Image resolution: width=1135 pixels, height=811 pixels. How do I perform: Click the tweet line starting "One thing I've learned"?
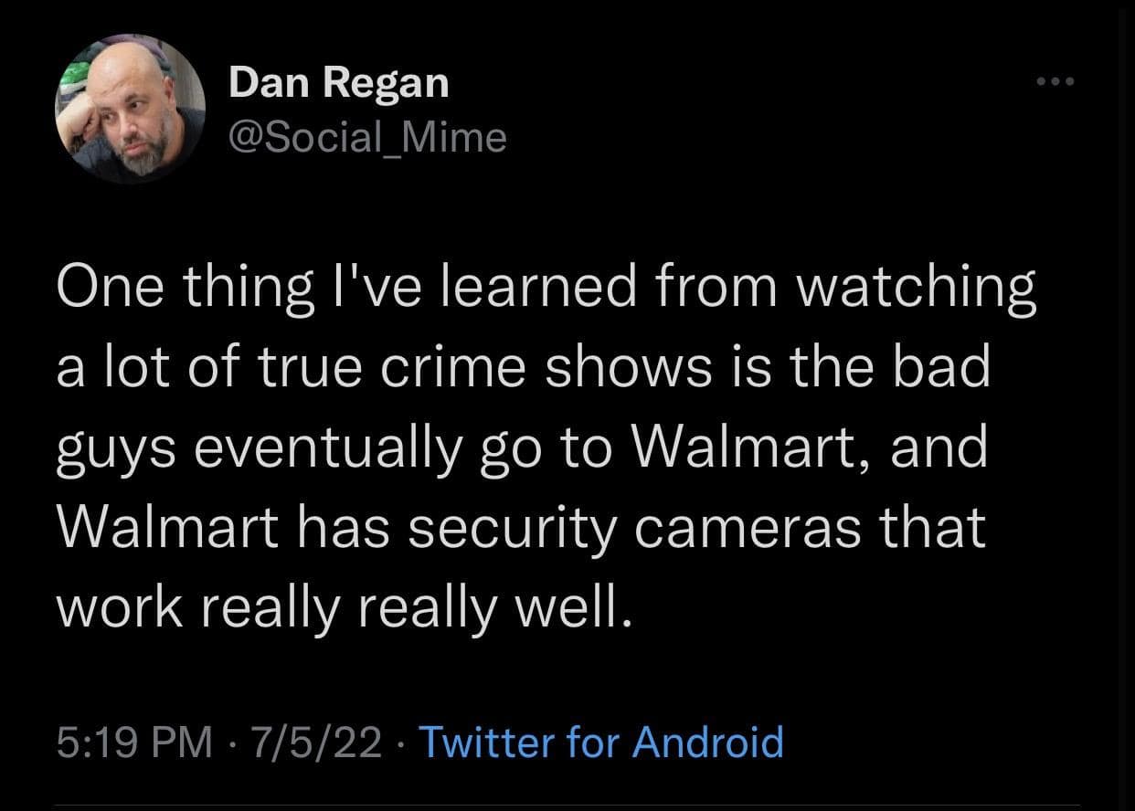[x=546, y=286]
